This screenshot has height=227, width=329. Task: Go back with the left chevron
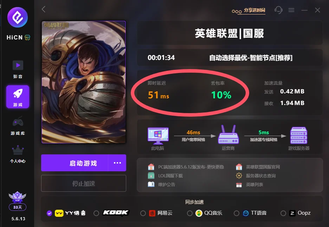(x=44, y=9)
